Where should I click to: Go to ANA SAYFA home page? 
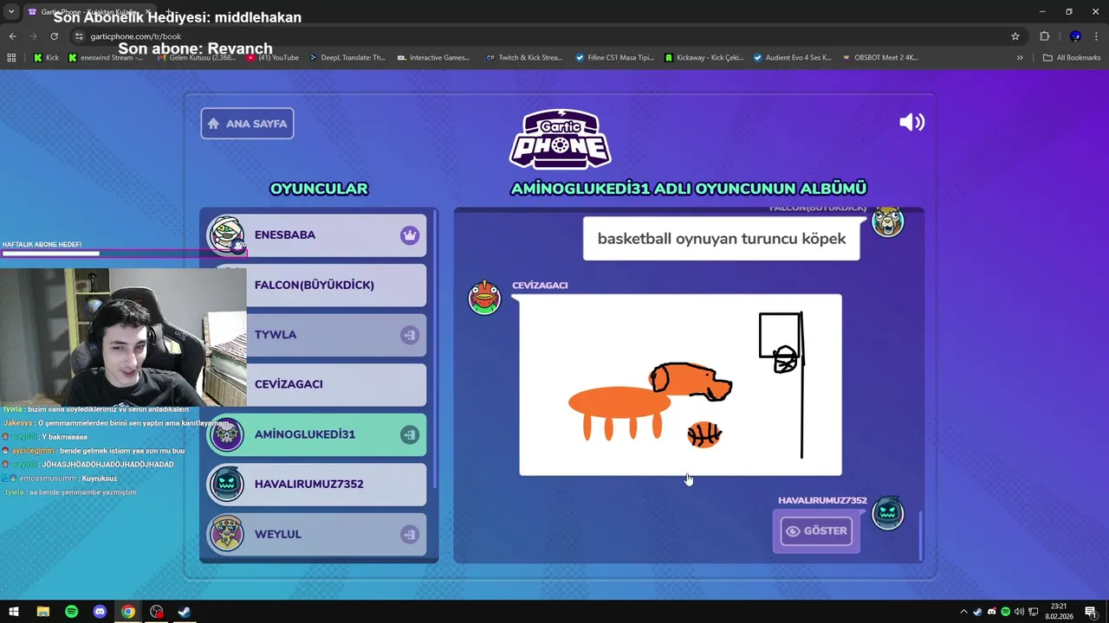(247, 124)
